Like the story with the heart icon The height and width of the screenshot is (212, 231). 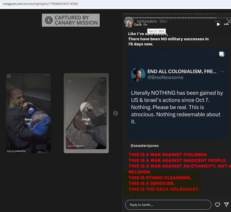click(x=217, y=205)
